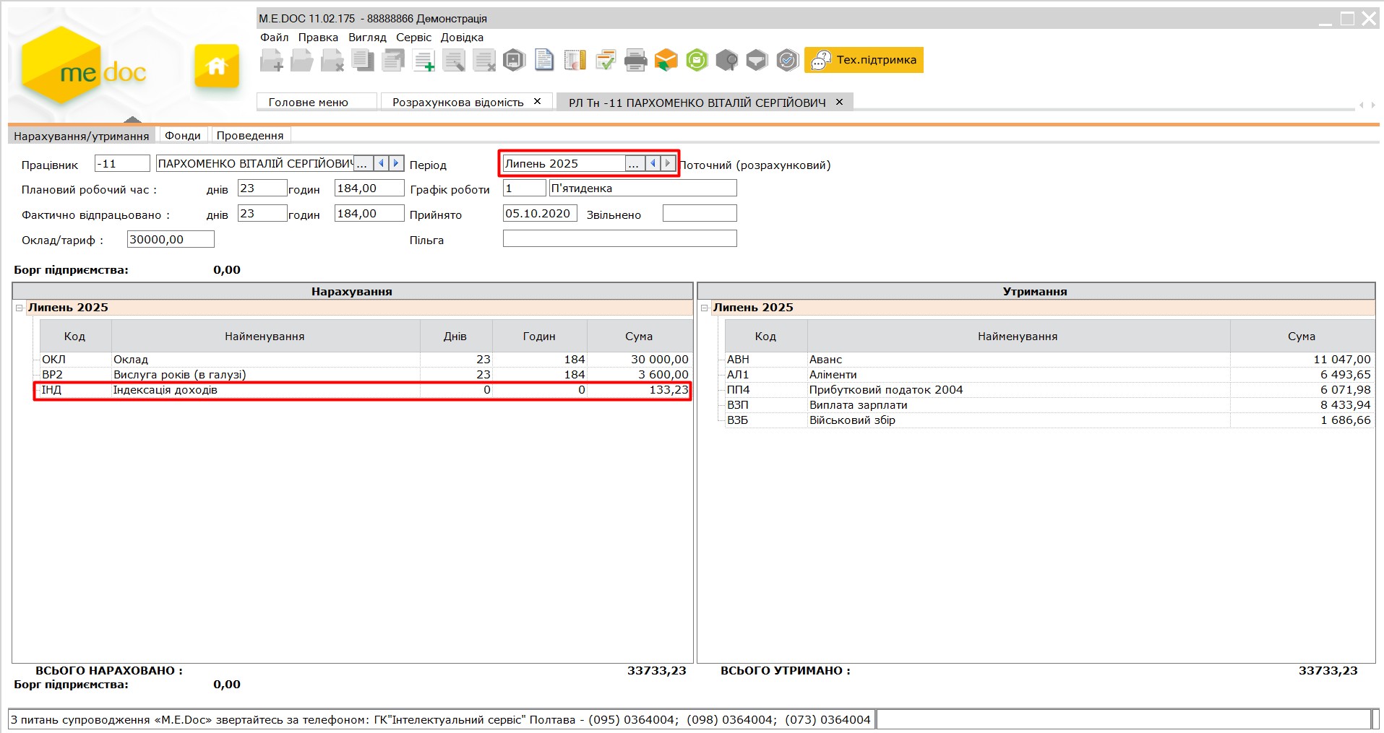Open the Фонди subtab
The height and width of the screenshot is (733, 1384).
pos(183,136)
